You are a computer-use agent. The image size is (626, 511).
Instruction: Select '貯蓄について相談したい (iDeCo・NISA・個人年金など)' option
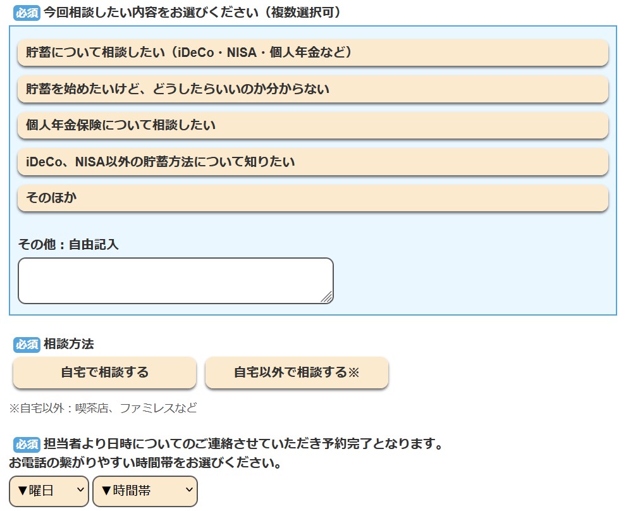pyautogui.click(x=312, y=52)
